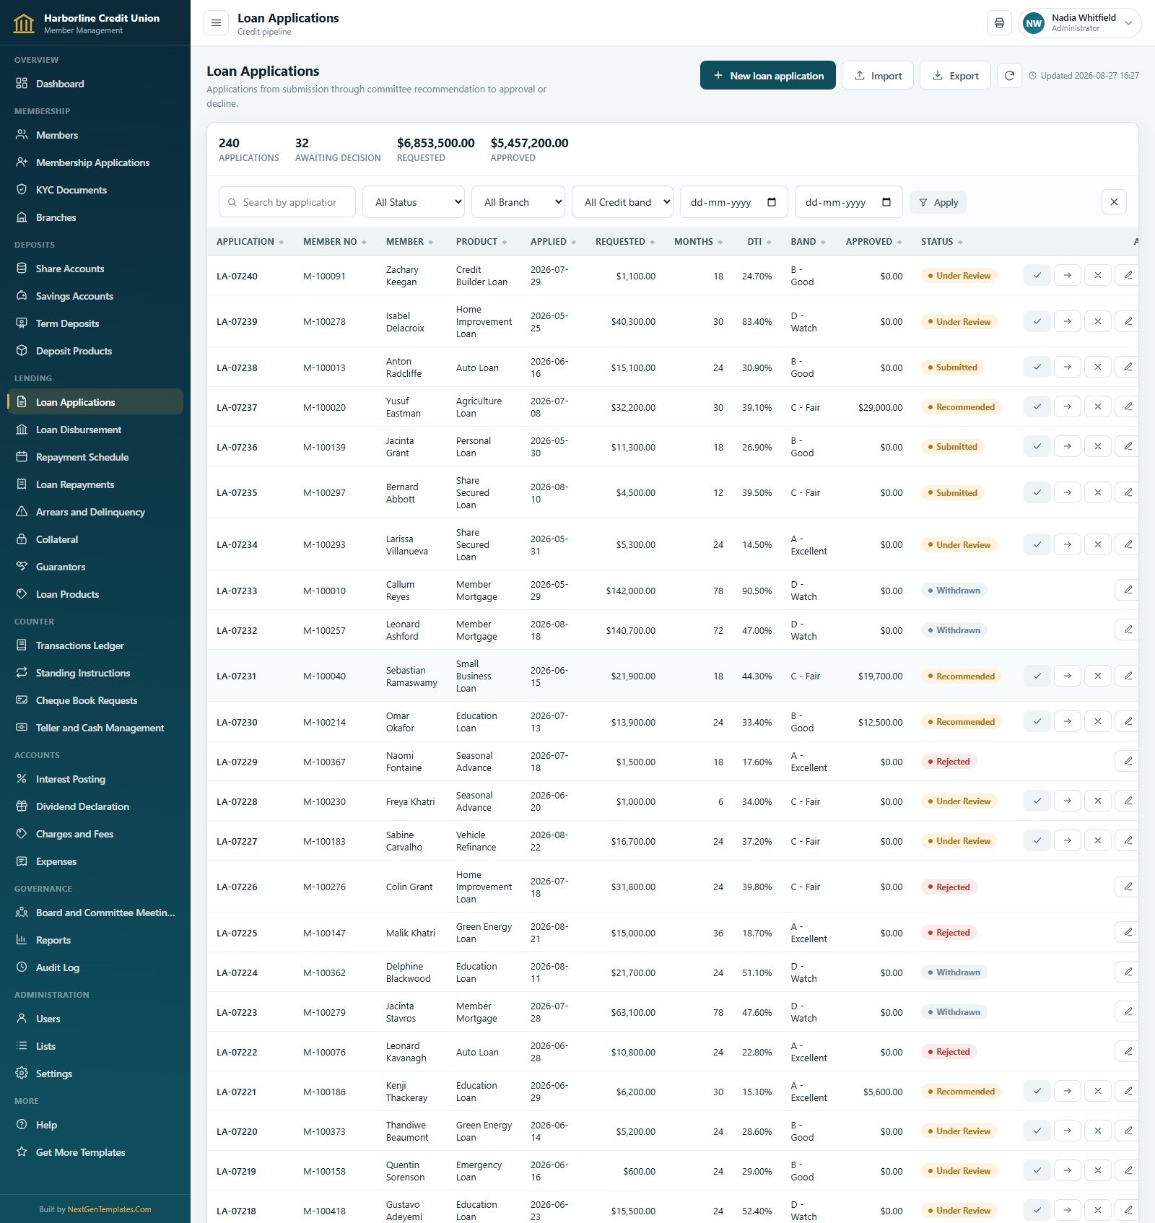
Task: Click the Withdrawn status badge for LA-07223
Action: click(x=954, y=1012)
